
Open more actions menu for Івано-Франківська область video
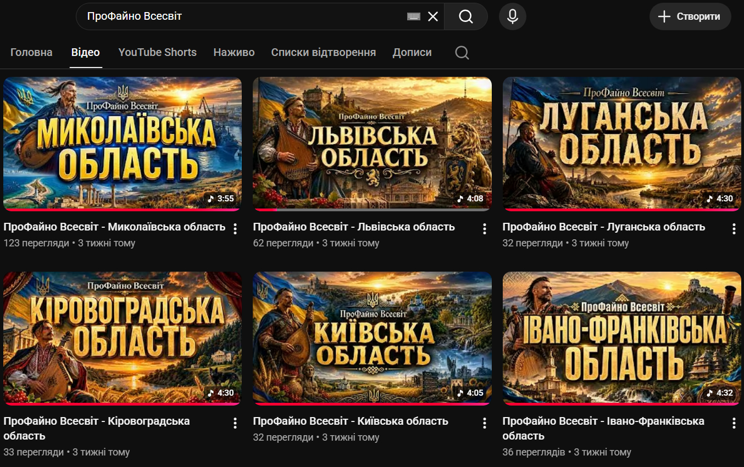click(734, 423)
